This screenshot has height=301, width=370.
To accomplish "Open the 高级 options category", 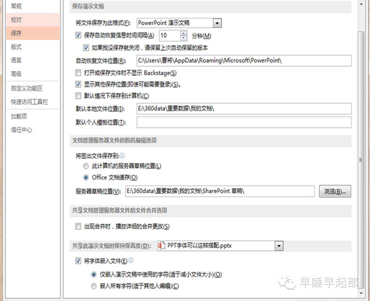I will [x=33, y=74].
